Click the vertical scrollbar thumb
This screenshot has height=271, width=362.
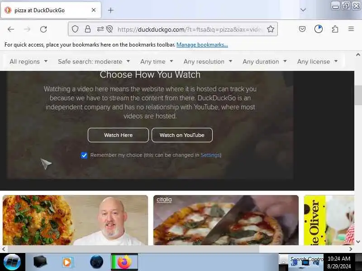coord(358,95)
